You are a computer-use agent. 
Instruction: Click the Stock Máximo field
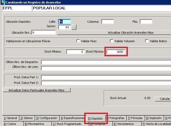coord(117,52)
